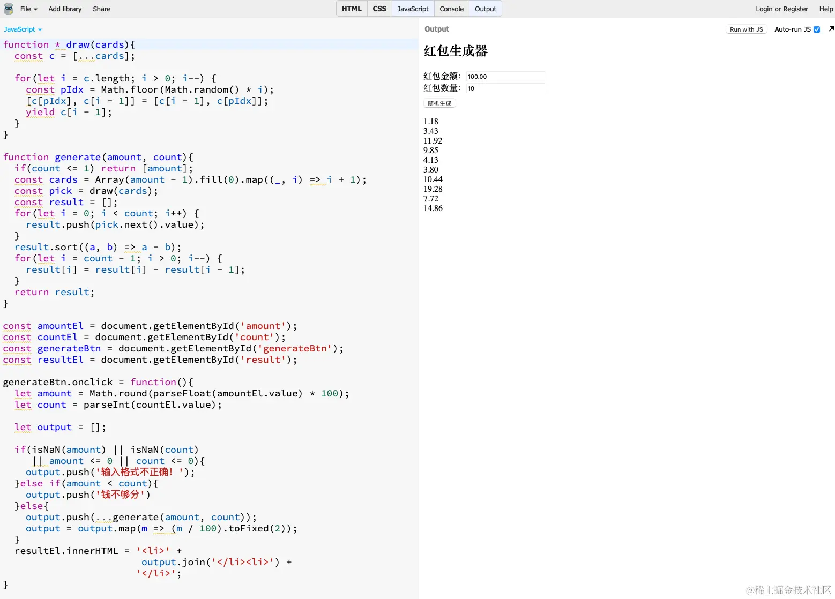Click the result value 9.85
Viewport: 835px width, 599px height.
click(431, 151)
